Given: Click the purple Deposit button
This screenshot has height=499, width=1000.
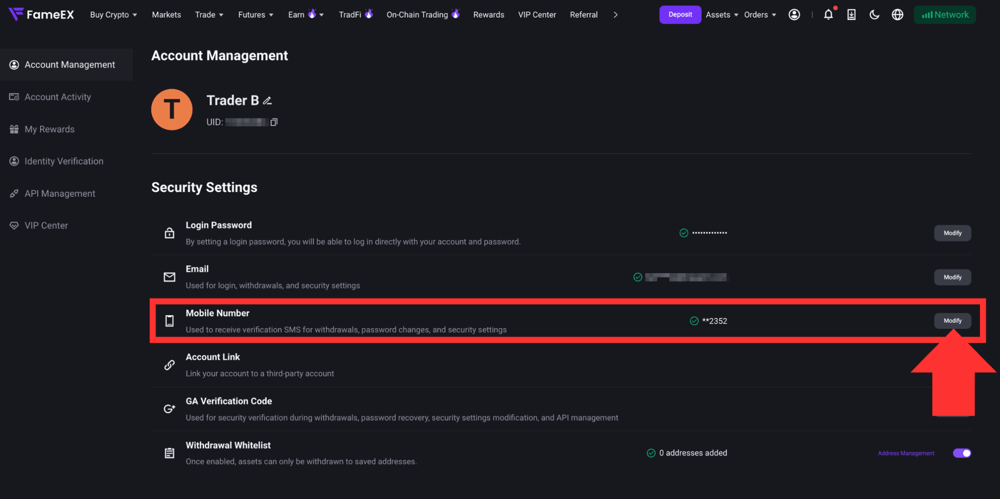Looking at the screenshot, I should point(680,15).
